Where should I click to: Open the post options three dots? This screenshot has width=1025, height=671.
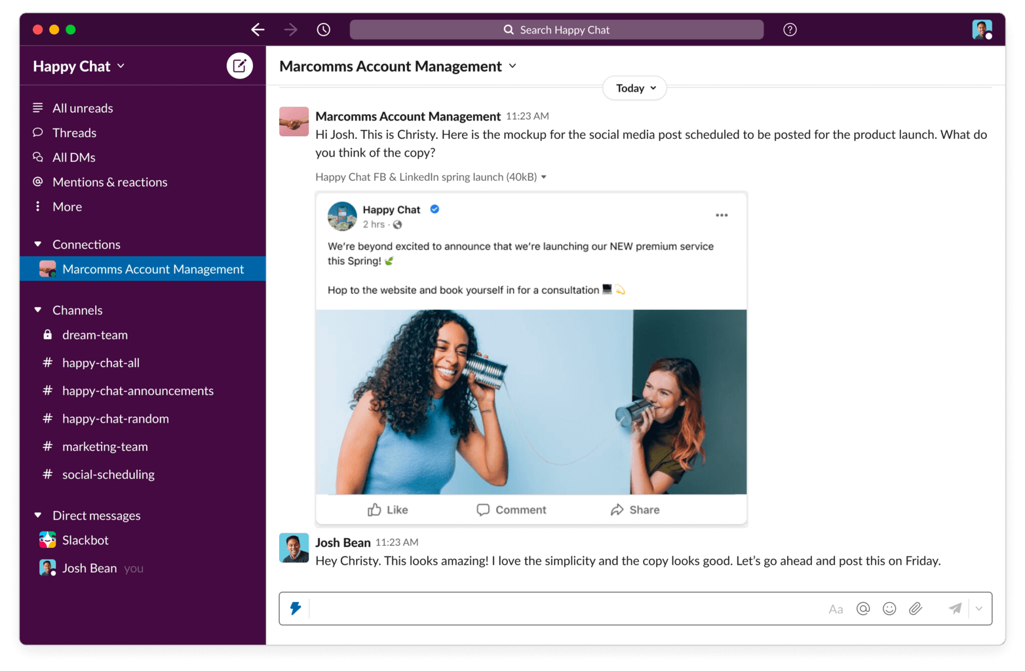pos(722,215)
